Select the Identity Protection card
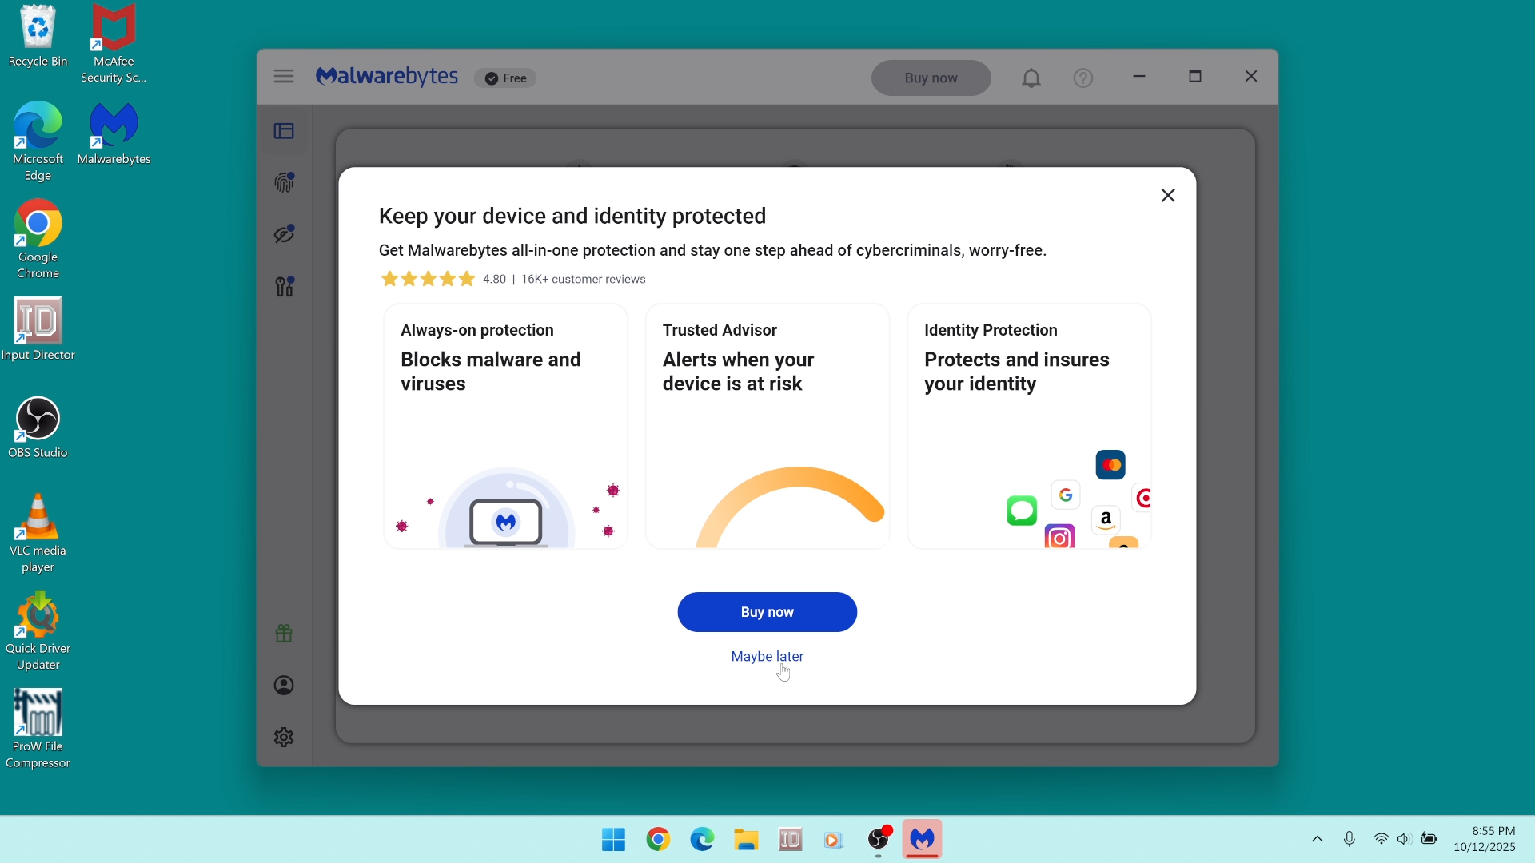This screenshot has height=863, width=1535. (x=1030, y=426)
